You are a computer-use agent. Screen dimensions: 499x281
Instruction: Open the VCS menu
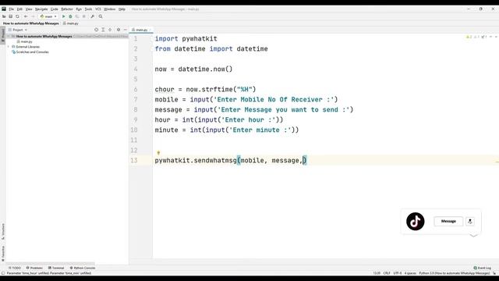98,9
